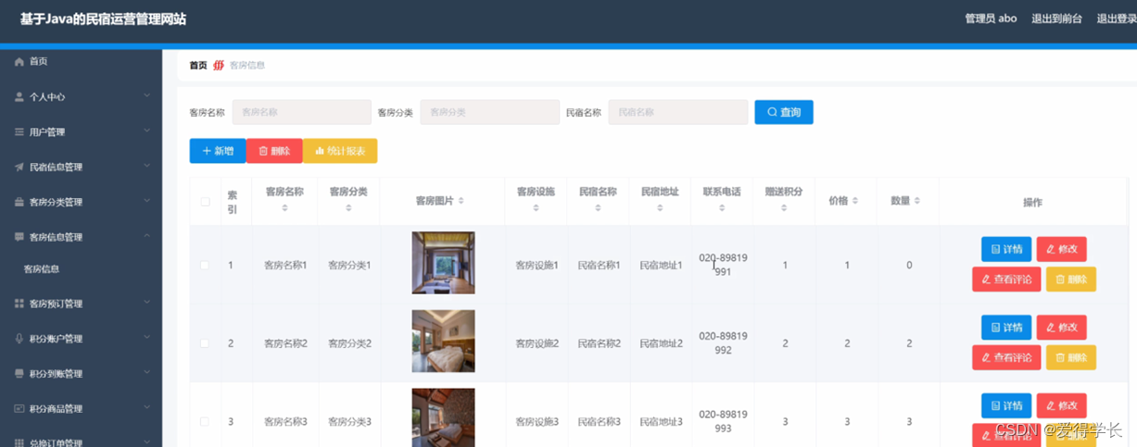The width and height of the screenshot is (1137, 447).
Task: Click 管理员 abo text in header
Action: click(x=991, y=19)
